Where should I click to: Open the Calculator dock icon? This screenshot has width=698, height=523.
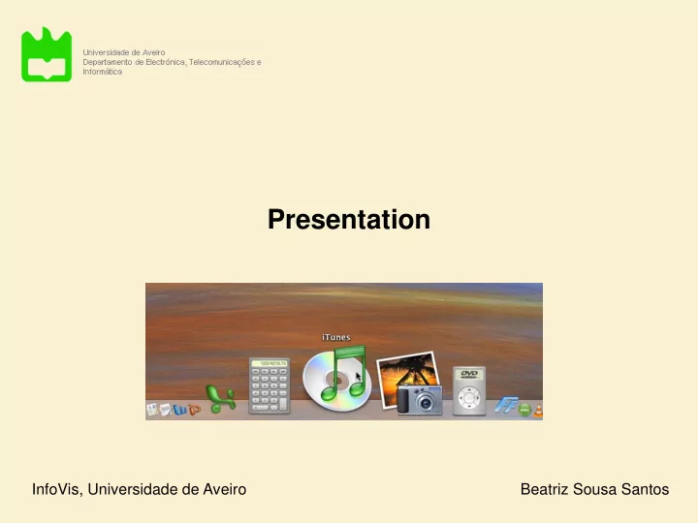[270, 385]
